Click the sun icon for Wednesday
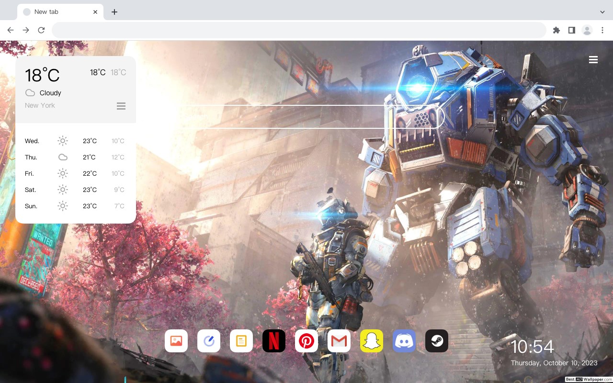 pos(63,141)
